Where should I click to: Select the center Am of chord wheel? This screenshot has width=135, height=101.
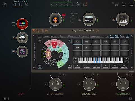(54, 54)
